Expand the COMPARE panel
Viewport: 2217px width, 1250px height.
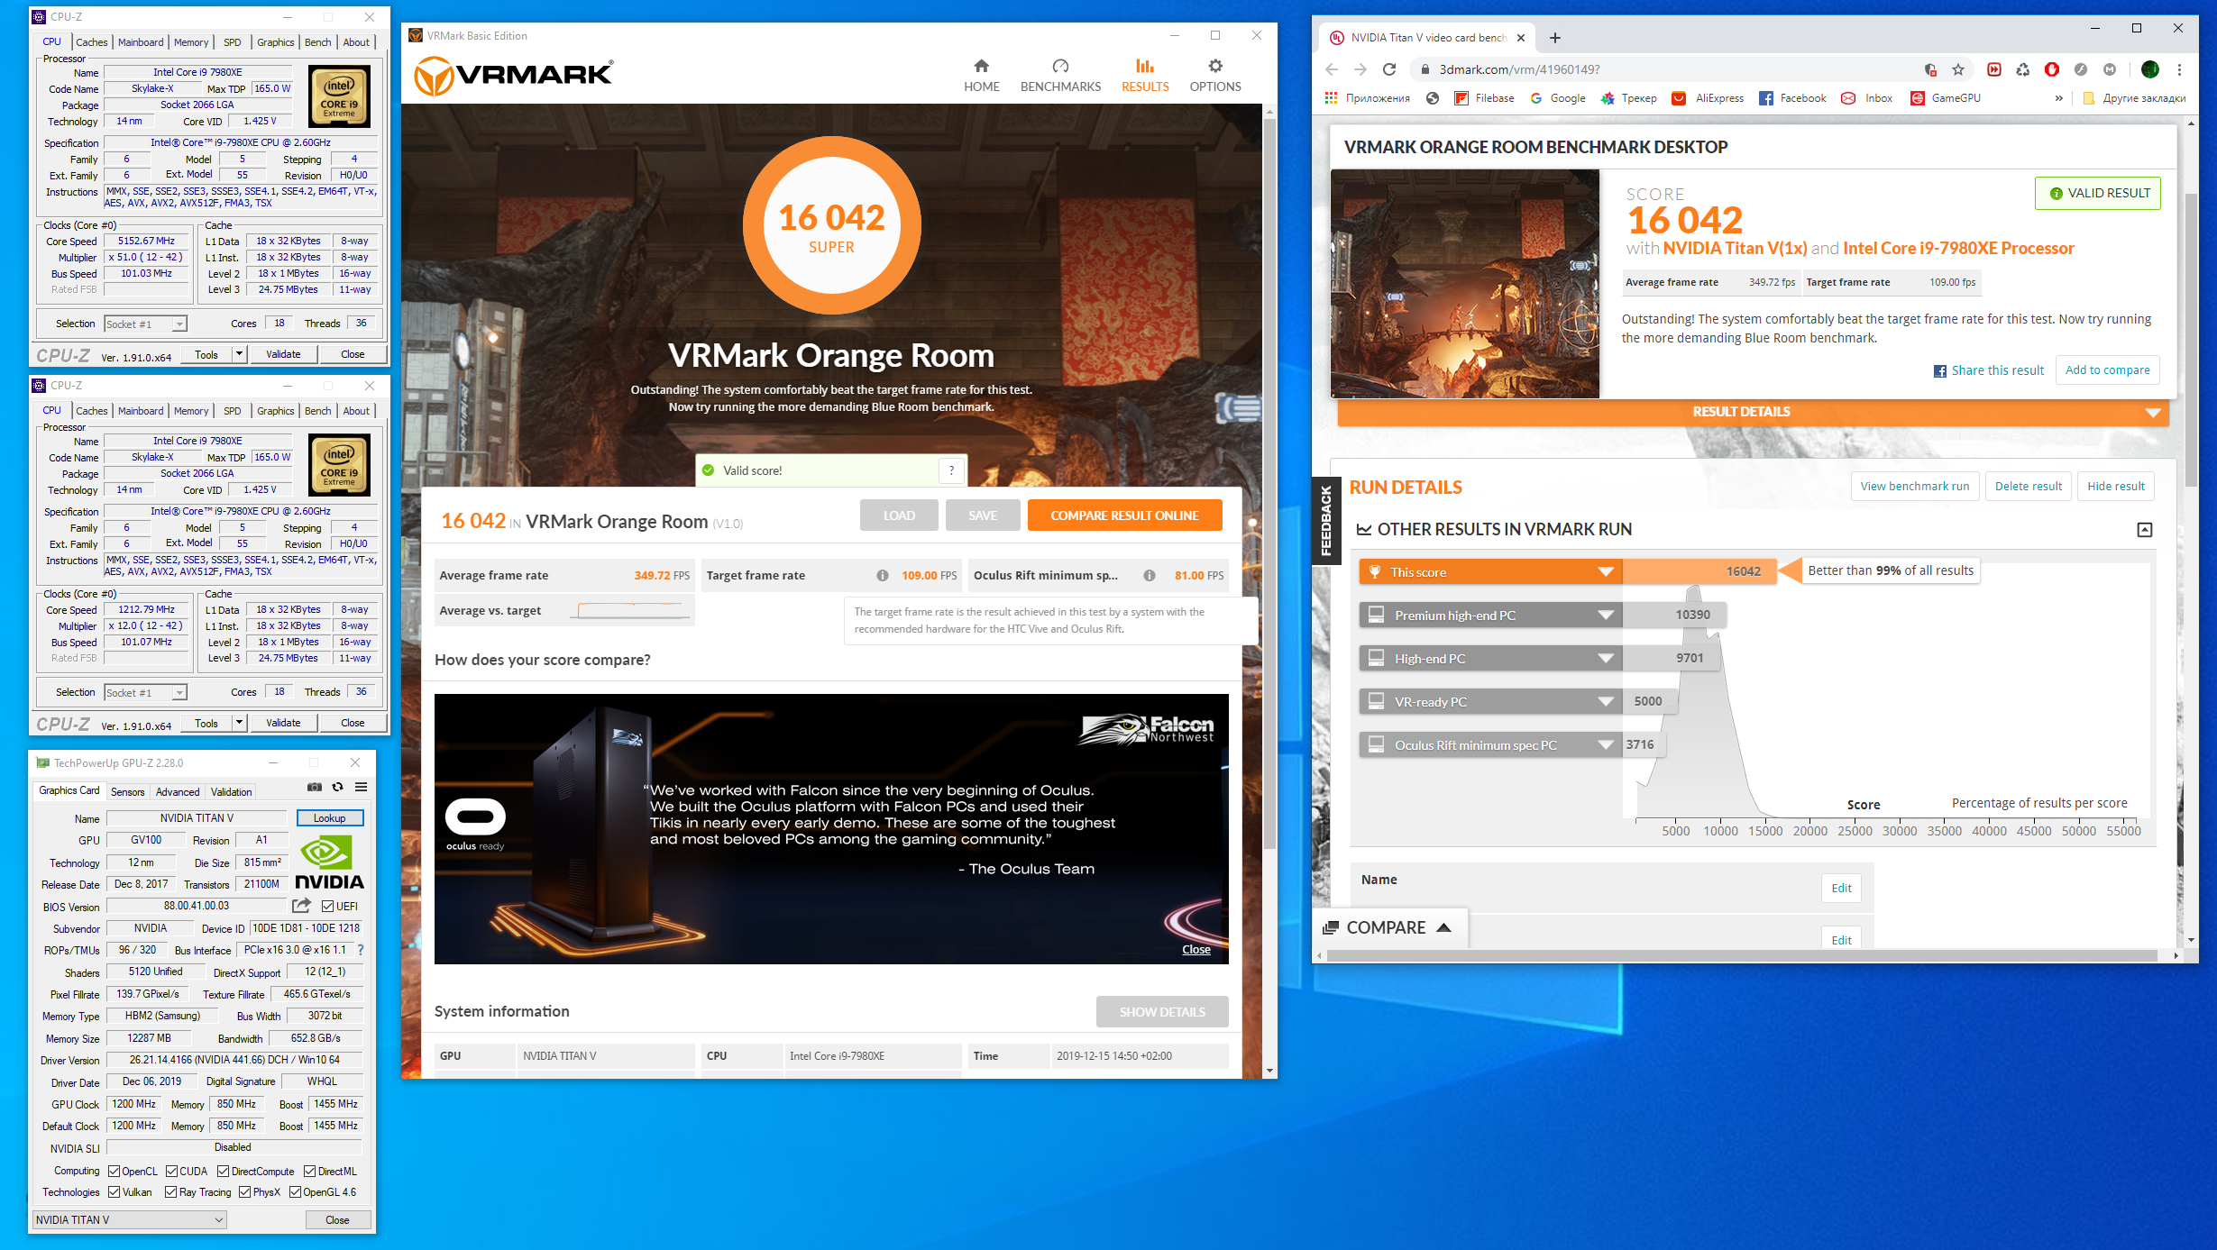pos(1388,927)
